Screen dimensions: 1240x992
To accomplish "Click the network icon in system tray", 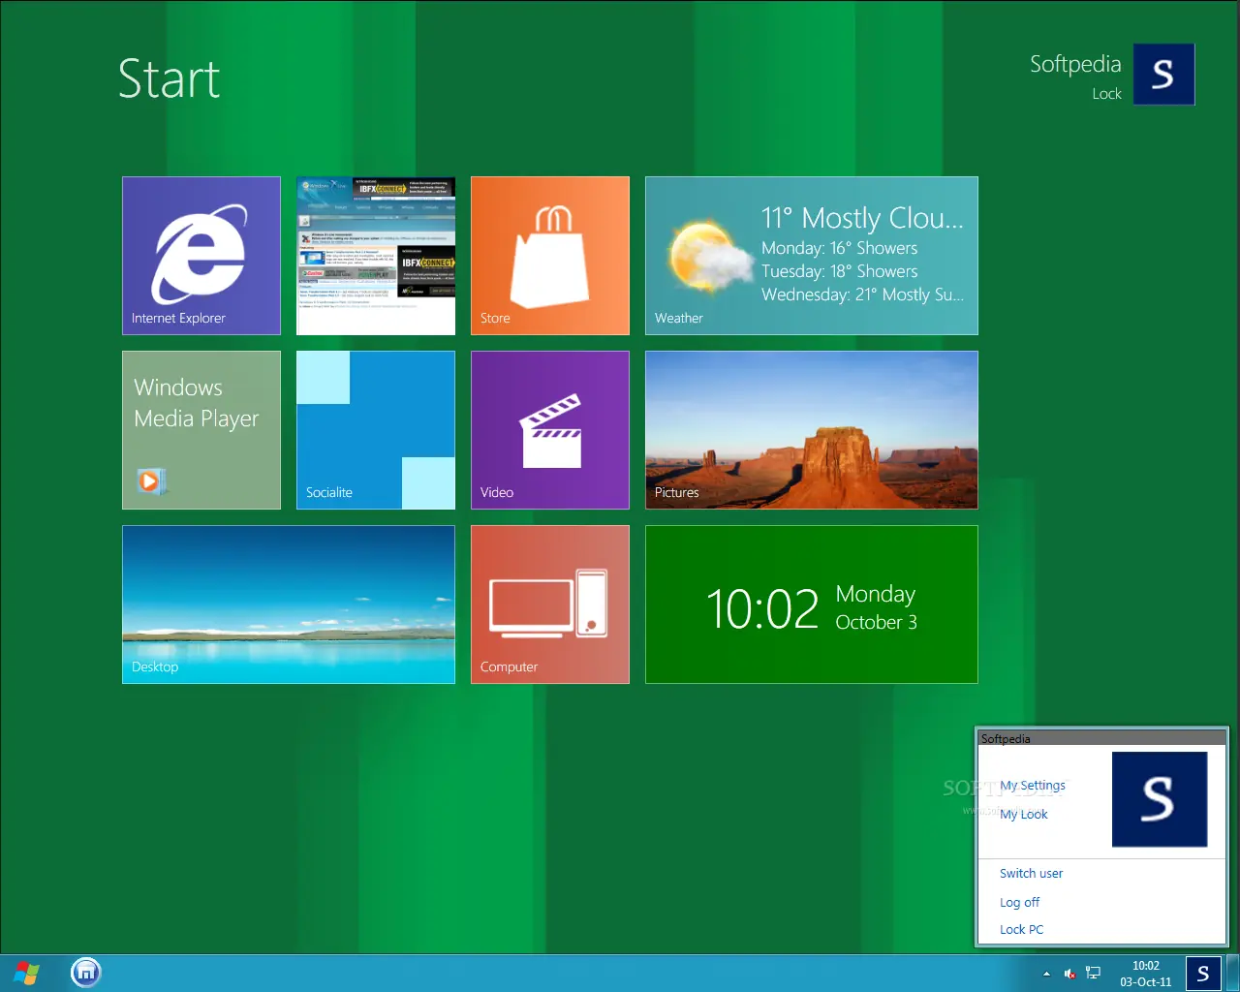I will coord(1094,974).
